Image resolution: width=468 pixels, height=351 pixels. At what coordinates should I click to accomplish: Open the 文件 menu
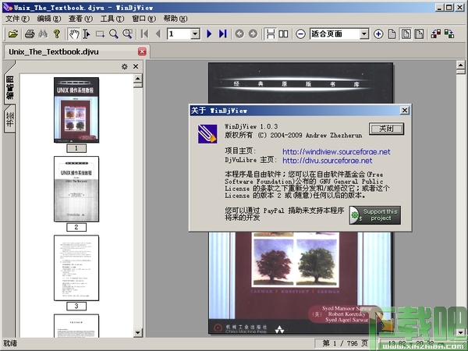[x=17, y=19]
